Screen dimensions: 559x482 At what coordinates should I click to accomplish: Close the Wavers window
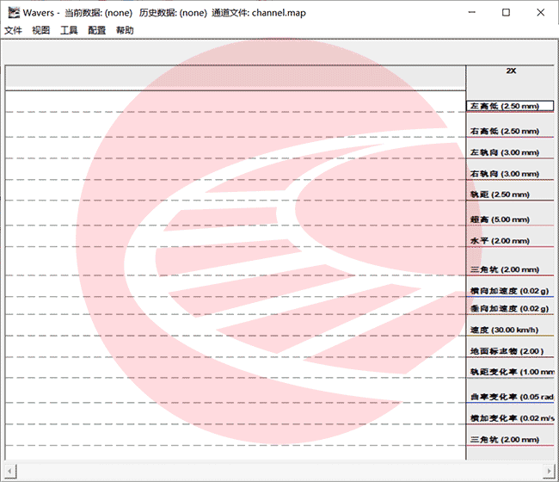click(x=540, y=13)
